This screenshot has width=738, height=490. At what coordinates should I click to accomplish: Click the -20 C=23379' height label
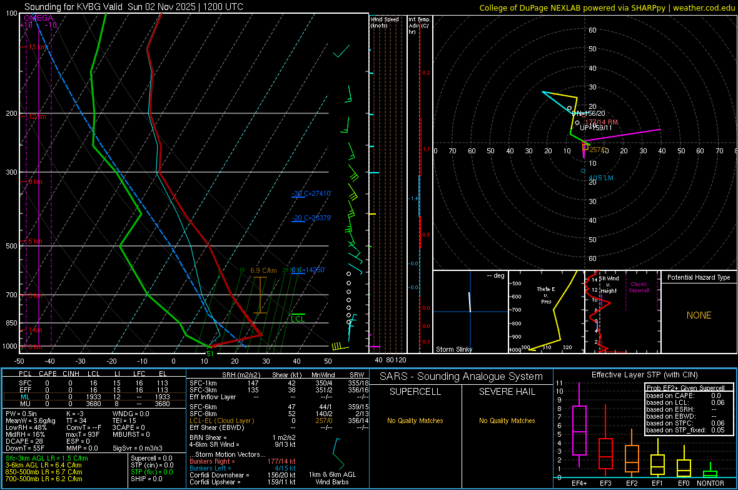pyautogui.click(x=311, y=218)
